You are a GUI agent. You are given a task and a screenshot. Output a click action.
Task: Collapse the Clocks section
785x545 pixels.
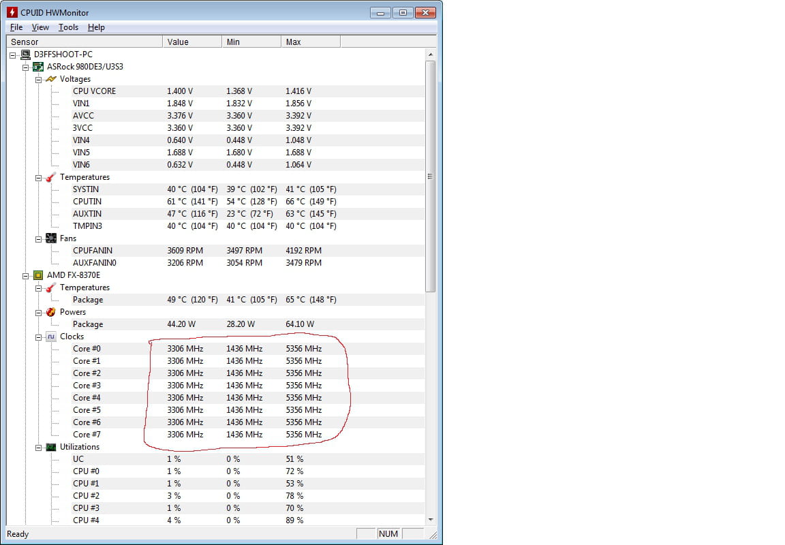coord(39,337)
